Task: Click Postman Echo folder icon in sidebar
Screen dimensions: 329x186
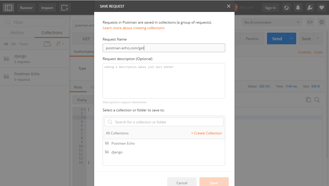Action: point(6,76)
